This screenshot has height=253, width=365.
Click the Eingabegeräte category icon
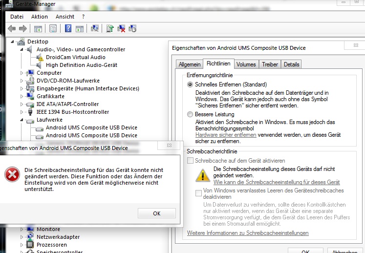(x=30, y=88)
